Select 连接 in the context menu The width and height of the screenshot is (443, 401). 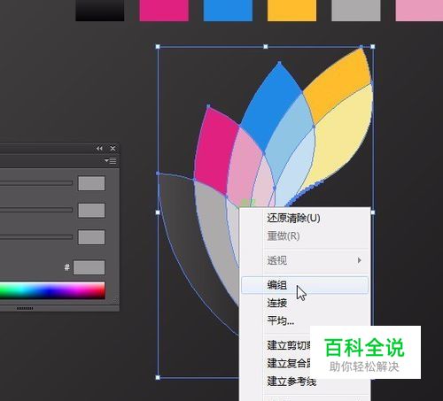tap(277, 303)
